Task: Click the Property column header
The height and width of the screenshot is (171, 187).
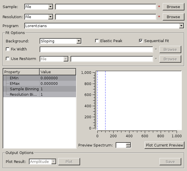Action: coord(21,72)
